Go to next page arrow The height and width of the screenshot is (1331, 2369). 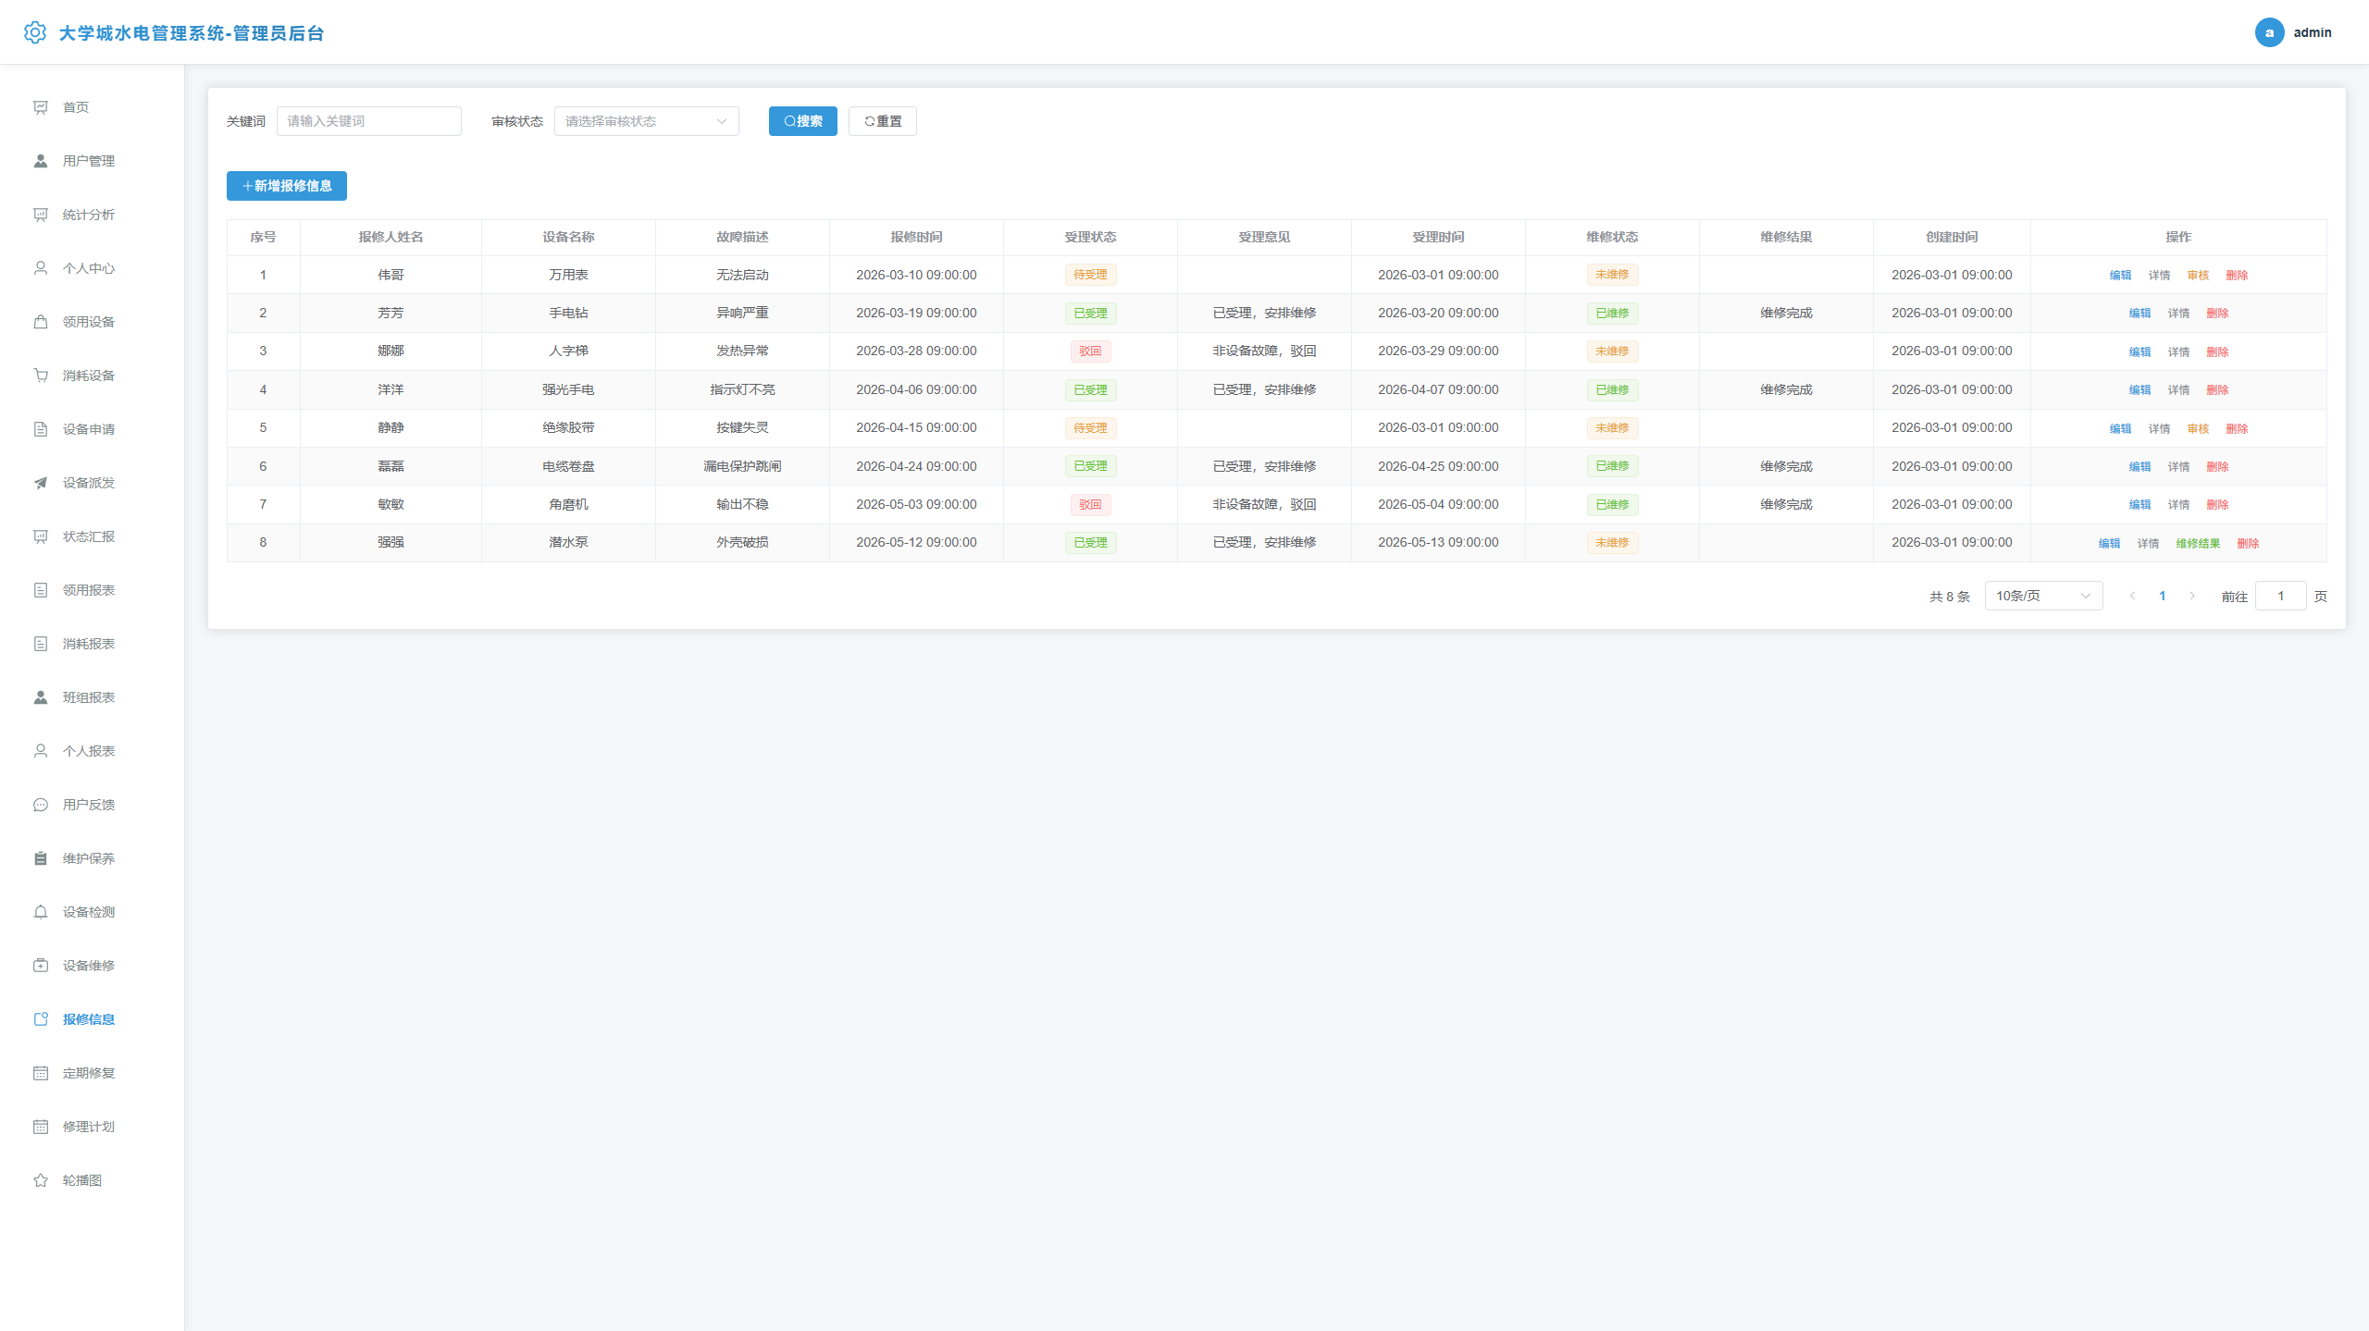coord(2192,596)
